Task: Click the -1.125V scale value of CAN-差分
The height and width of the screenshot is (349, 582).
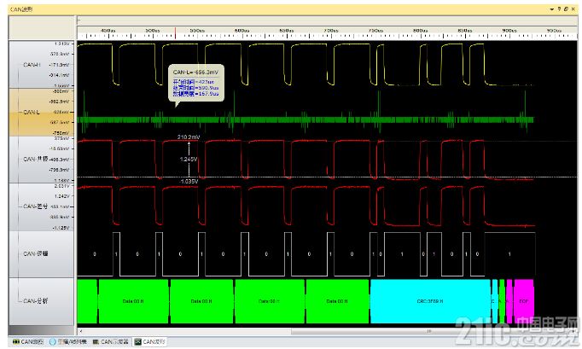Action: tap(61, 228)
